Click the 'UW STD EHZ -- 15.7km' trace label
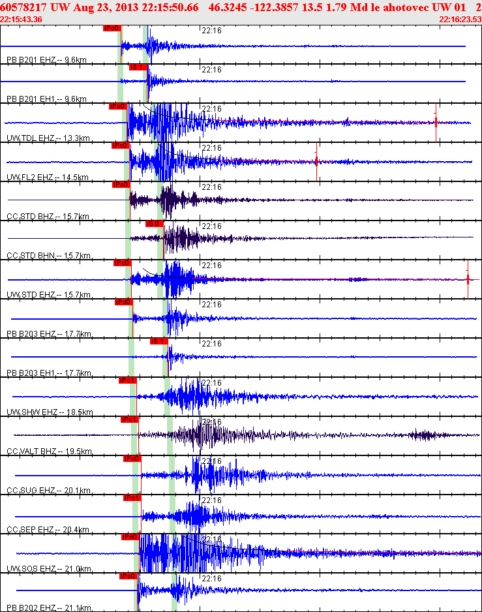 tap(49, 295)
